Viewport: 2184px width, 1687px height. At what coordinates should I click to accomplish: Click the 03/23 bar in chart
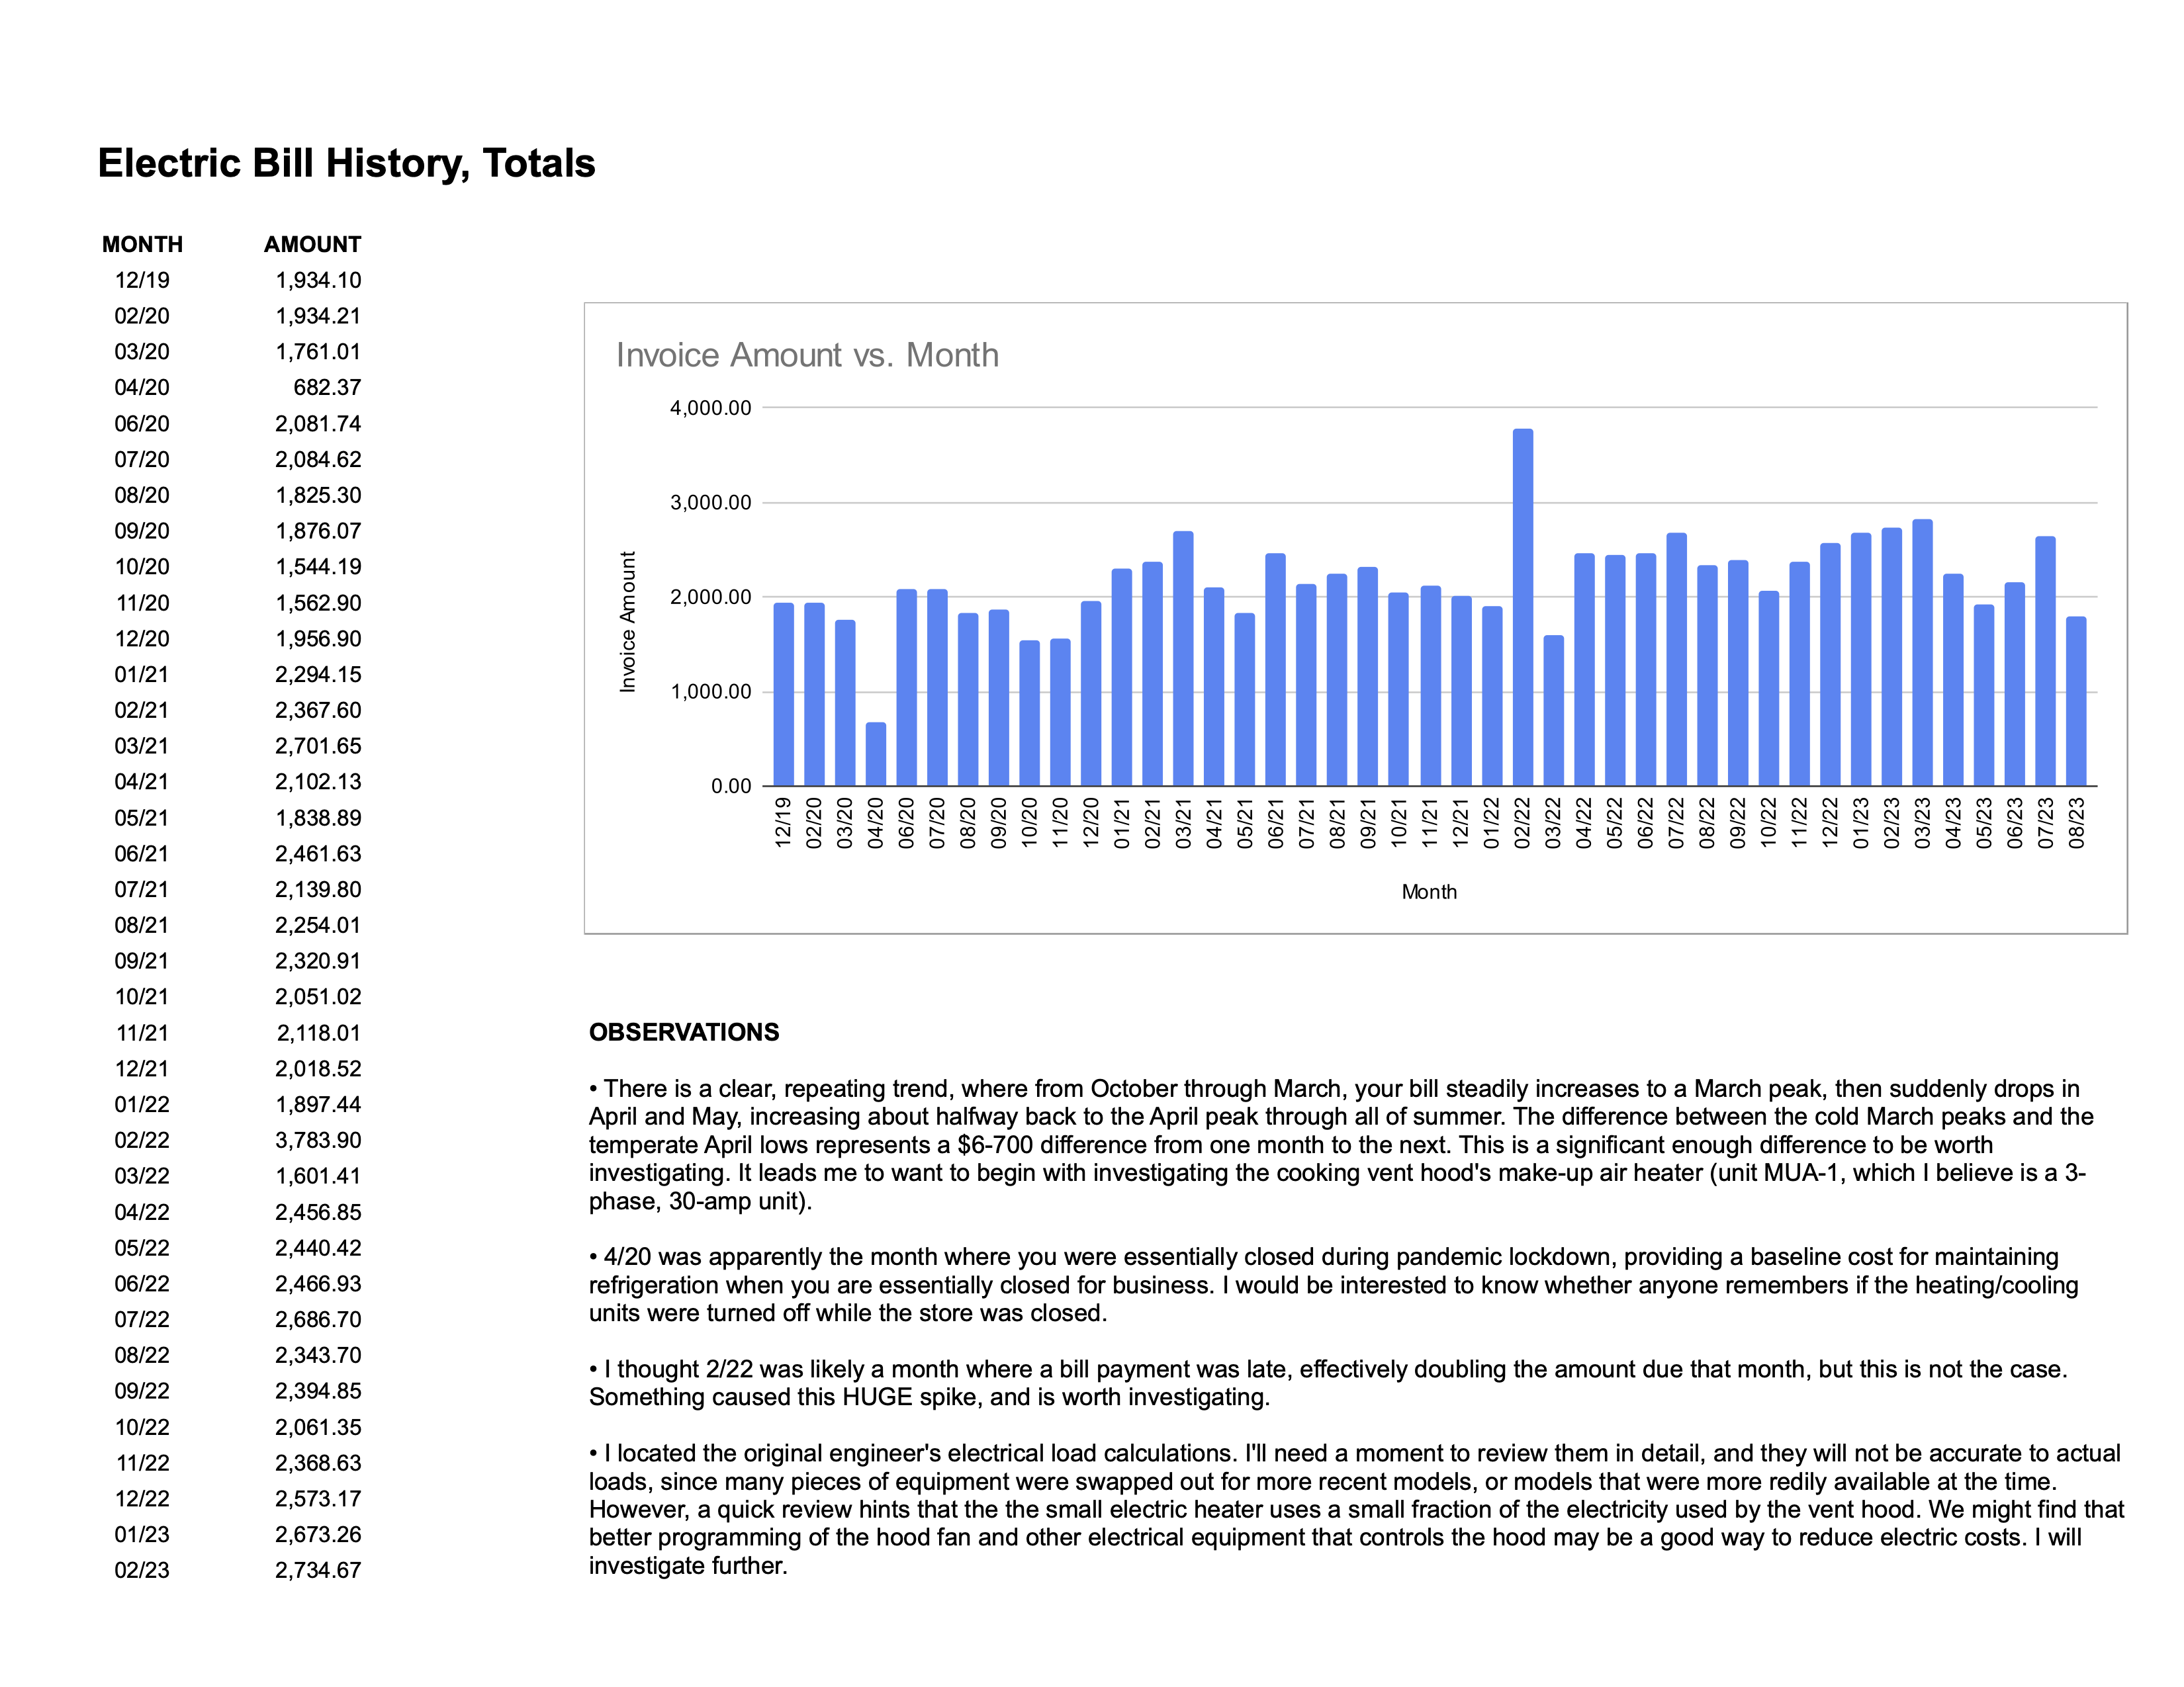[x=1922, y=652]
